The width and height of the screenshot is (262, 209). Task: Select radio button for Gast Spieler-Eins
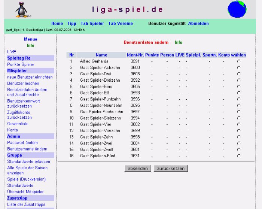(x=238, y=87)
